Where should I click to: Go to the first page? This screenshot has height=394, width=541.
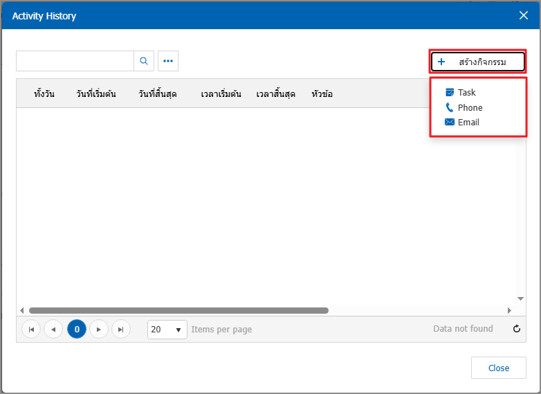(31, 330)
